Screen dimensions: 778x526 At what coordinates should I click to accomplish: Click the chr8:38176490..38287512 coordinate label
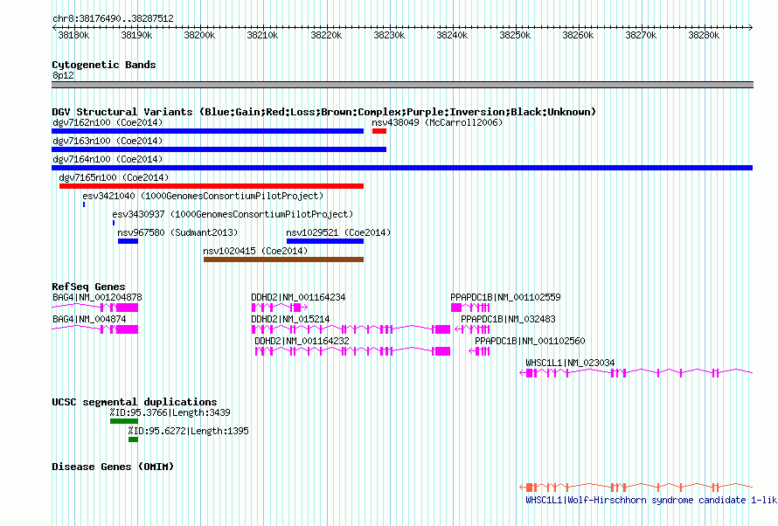(x=113, y=18)
